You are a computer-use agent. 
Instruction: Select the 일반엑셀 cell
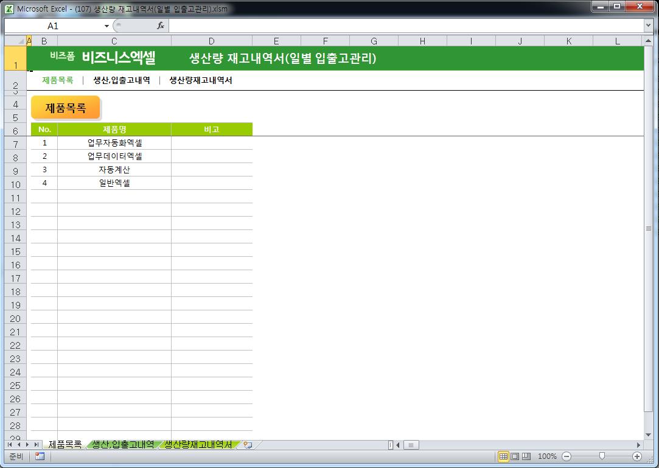(x=114, y=183)
